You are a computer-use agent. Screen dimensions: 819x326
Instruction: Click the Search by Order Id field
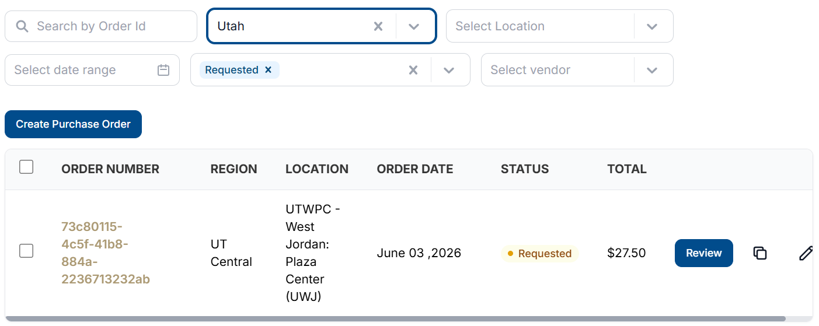(x=101, y=26)
